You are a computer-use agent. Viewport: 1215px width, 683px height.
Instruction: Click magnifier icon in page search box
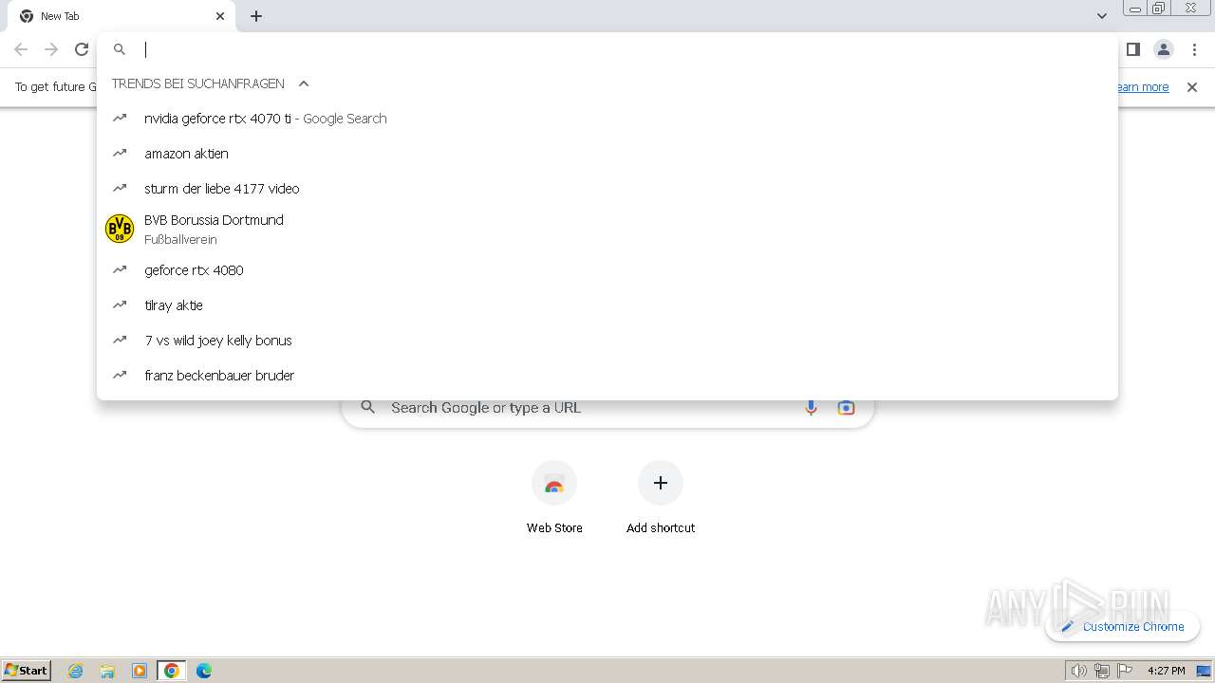[368, 408]
